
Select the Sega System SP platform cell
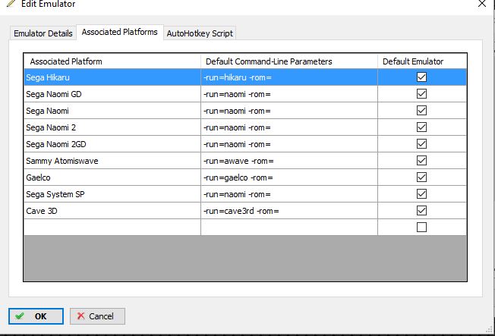[x=112, y=194]
